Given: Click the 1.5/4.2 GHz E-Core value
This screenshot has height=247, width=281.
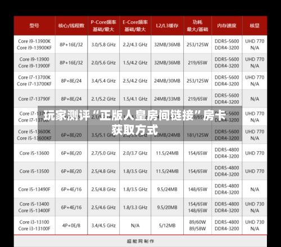Looking at the screenshot, I should [x=135, y=62].
